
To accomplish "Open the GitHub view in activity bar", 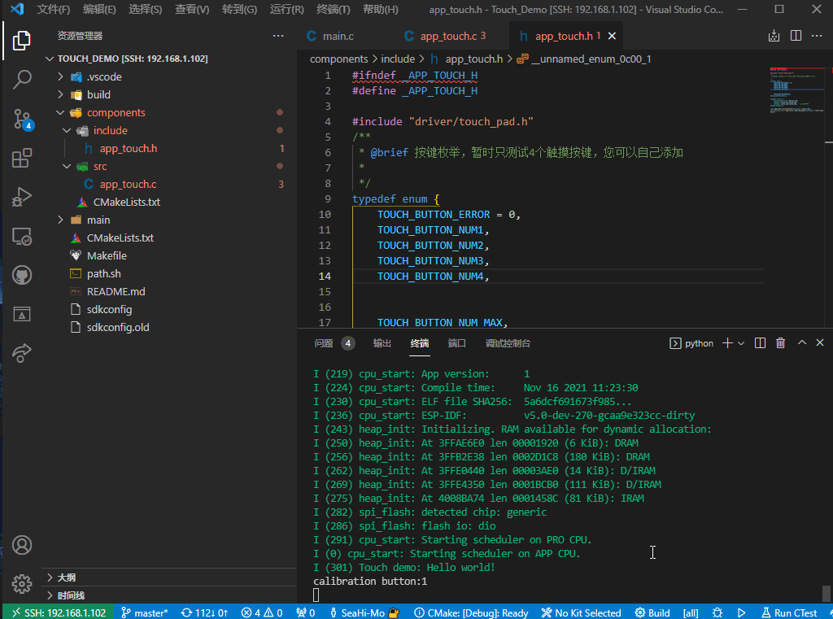I will click(22, 275).
